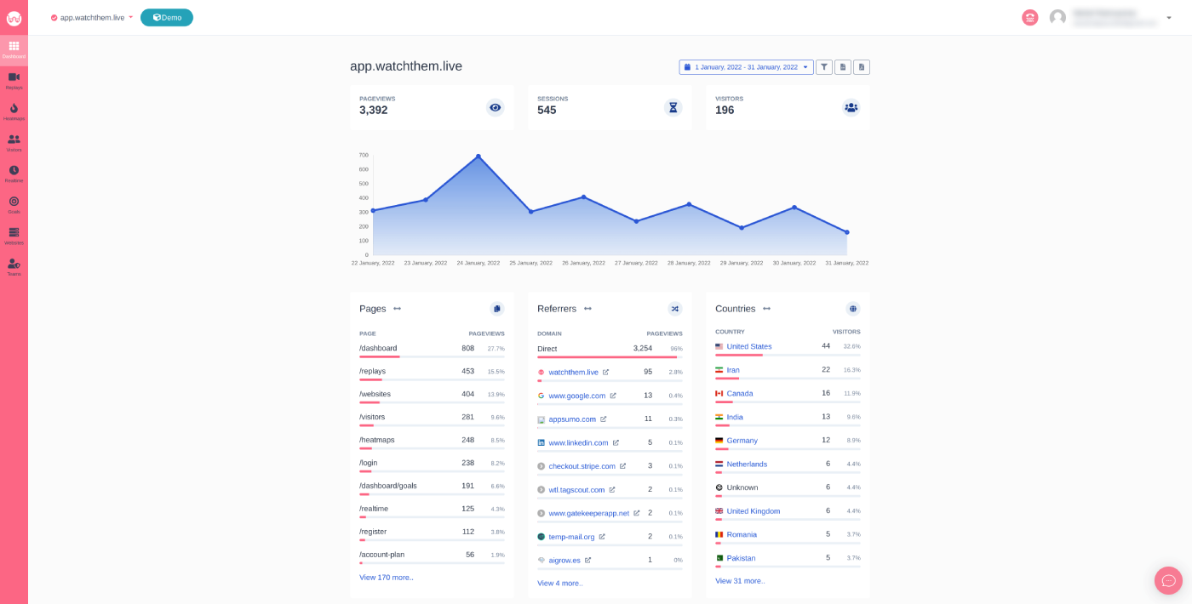Select Pakistan in Countries list
The height and width of the screenshot is (604, 1192).
click(741, 558)
